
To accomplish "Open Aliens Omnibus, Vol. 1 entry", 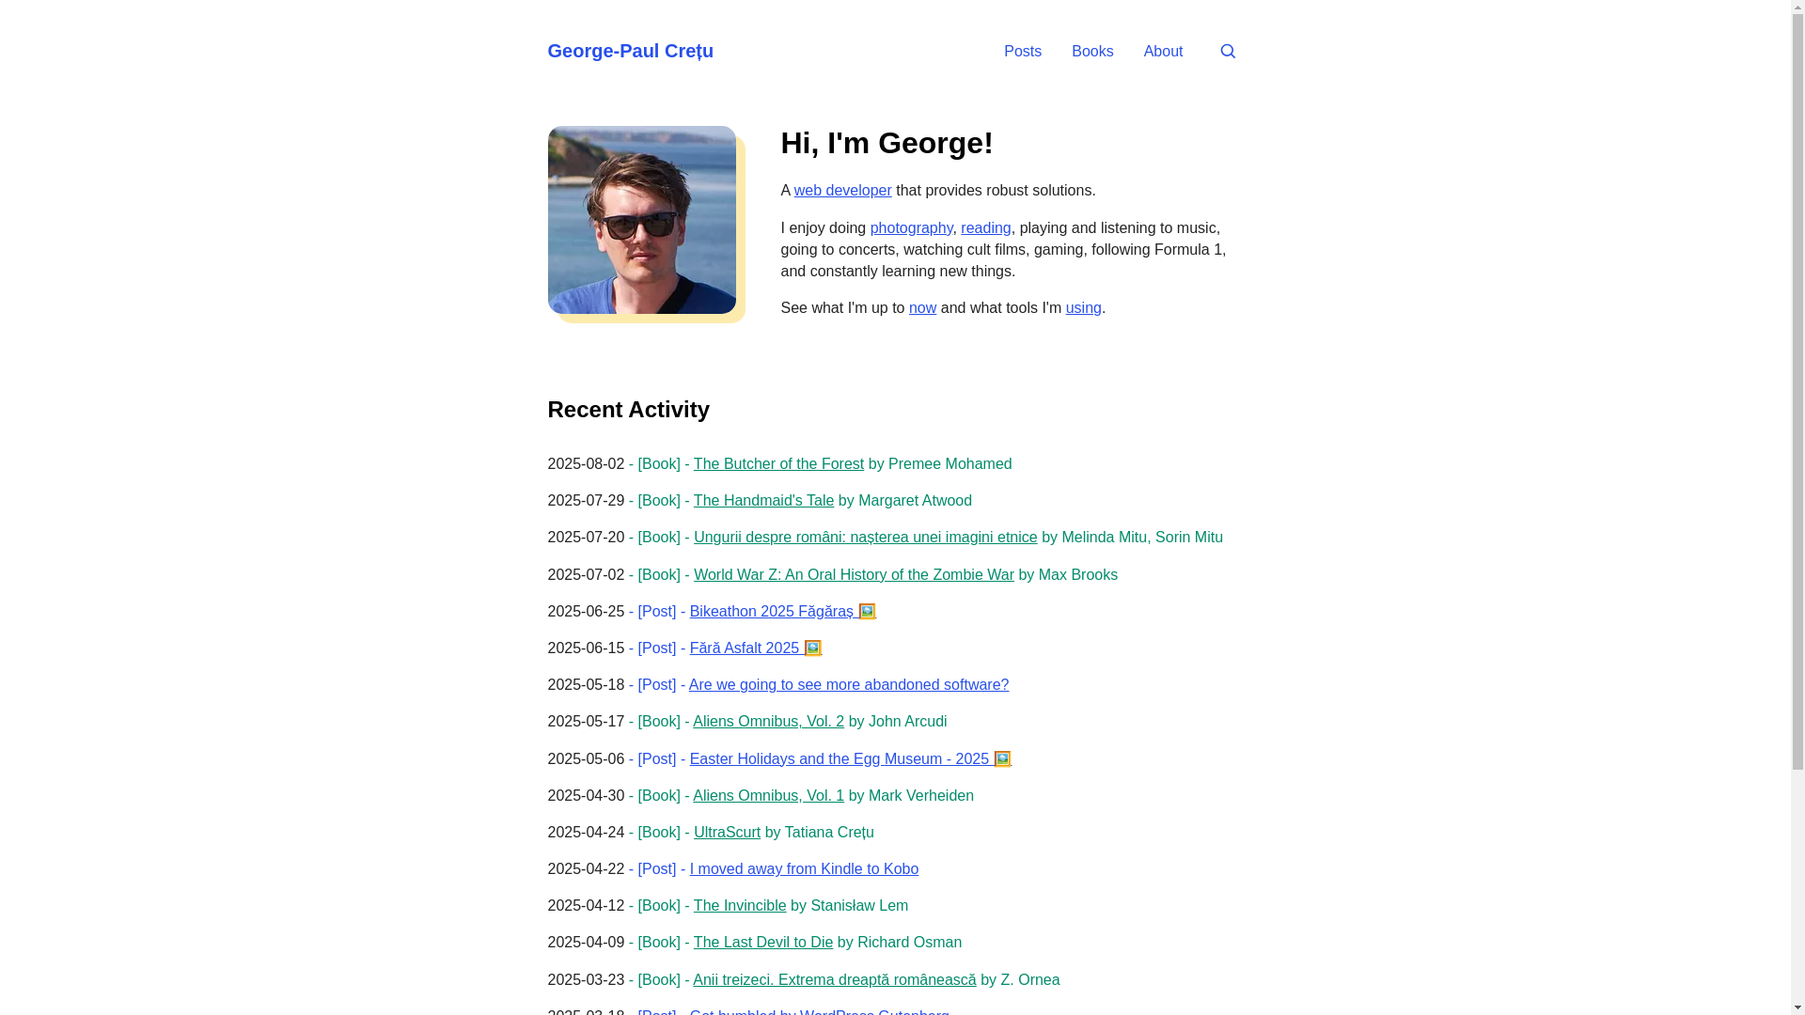I will point(768,796).
